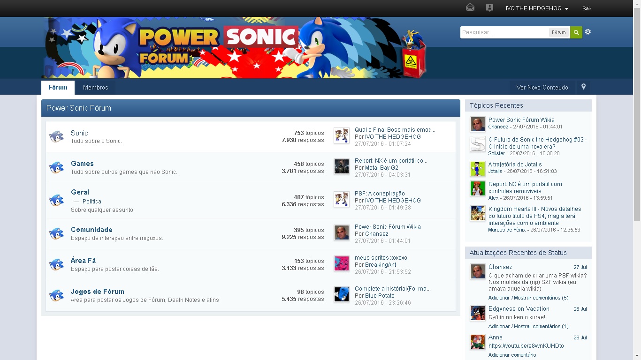Image resolution: width=641 pixels, height=360 pixels.
Task: Click the Área Fã forum Sonic icon
Action: (x=56, y=264)
